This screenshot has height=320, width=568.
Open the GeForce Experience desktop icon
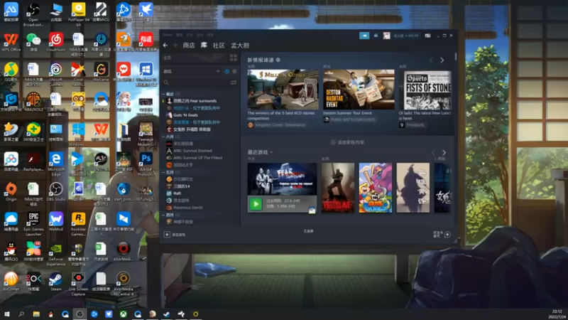click(x=56, y=255)
